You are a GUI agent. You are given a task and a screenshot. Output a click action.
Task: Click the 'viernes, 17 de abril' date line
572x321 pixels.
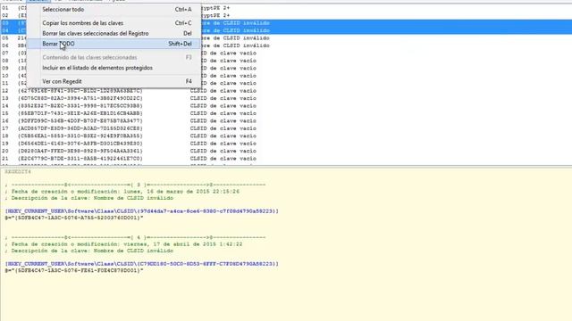(123, 244)
